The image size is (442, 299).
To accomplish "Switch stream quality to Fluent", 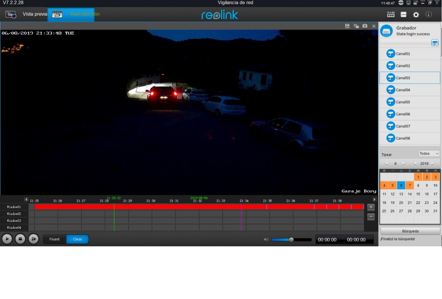I will (54, 239).
